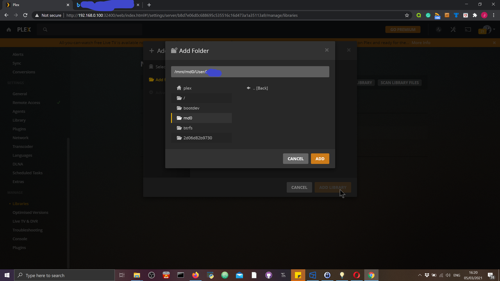
Task: Open More Info link in banner
Action: click(x=421, y=43)
